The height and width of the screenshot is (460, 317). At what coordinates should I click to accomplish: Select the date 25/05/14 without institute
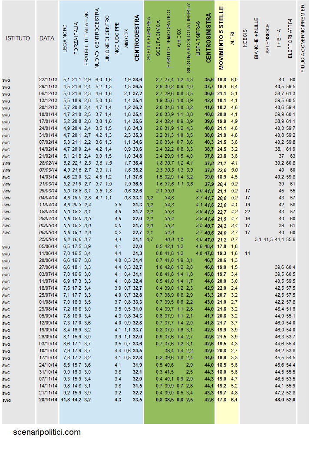(48, 239)
